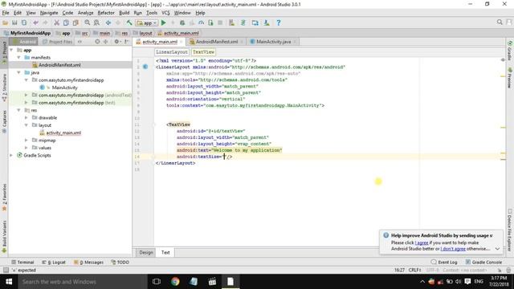The height and width of the screenshot is (289, 514).
Task: Click the Copy icon in toolbar
Action: point(66,23)
